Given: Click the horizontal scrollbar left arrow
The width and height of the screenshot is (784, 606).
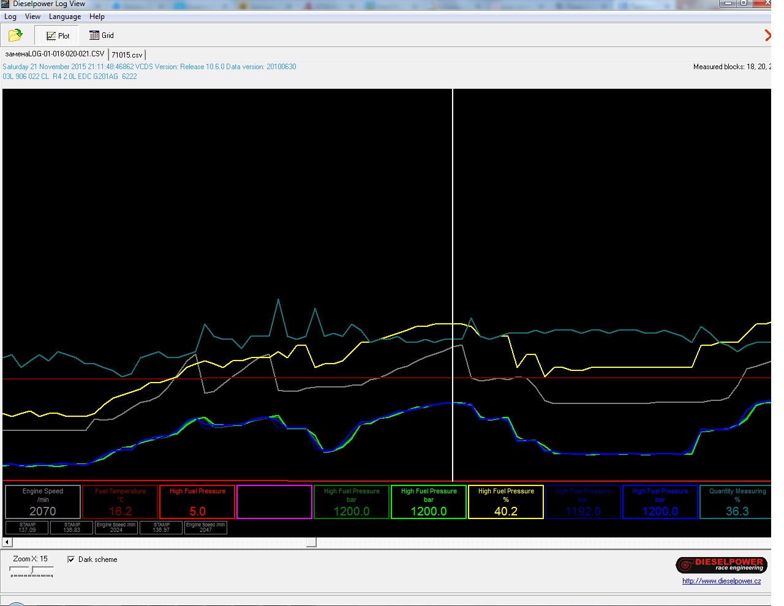Looking at the screenshot, I should (7, 542).
